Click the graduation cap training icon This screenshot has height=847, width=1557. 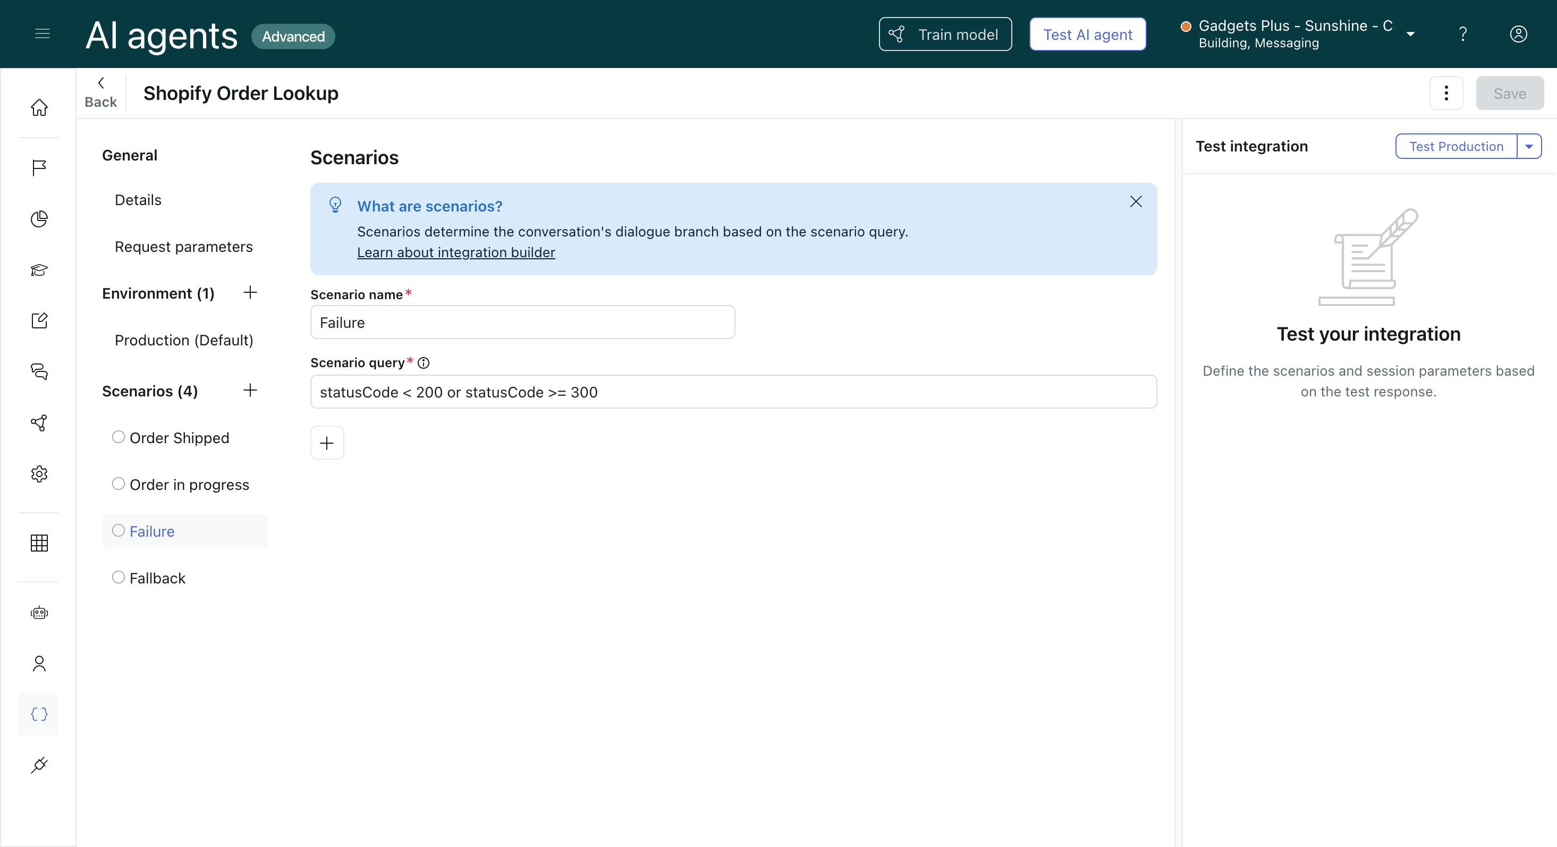click(x=39, y=269)
